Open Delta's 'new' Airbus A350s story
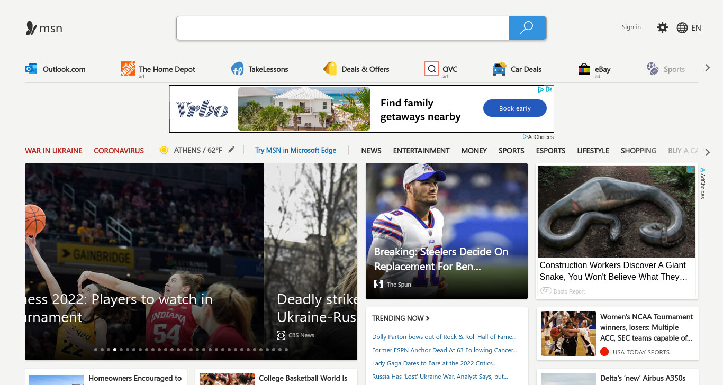 click(x=643, y=379)
